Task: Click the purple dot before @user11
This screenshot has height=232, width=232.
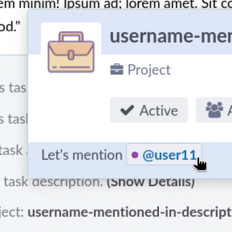Action: 135,155
